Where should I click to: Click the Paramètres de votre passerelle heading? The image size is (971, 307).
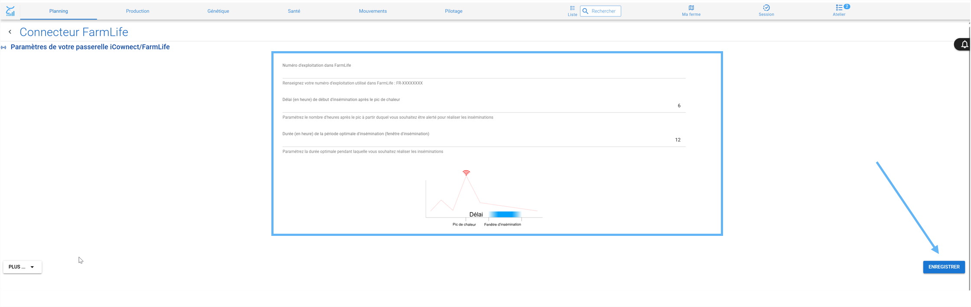(x=90, y=47)
